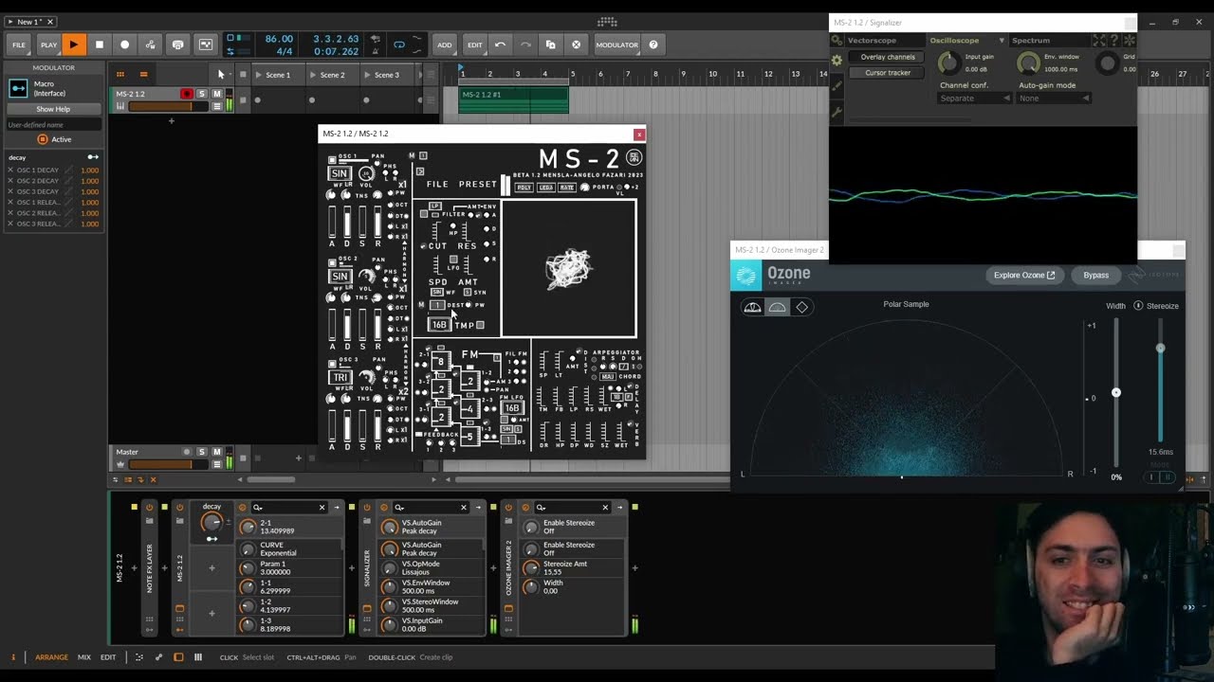Click the Show Help button
Screen dimensions: 1214x682
(x=53, y=109)
